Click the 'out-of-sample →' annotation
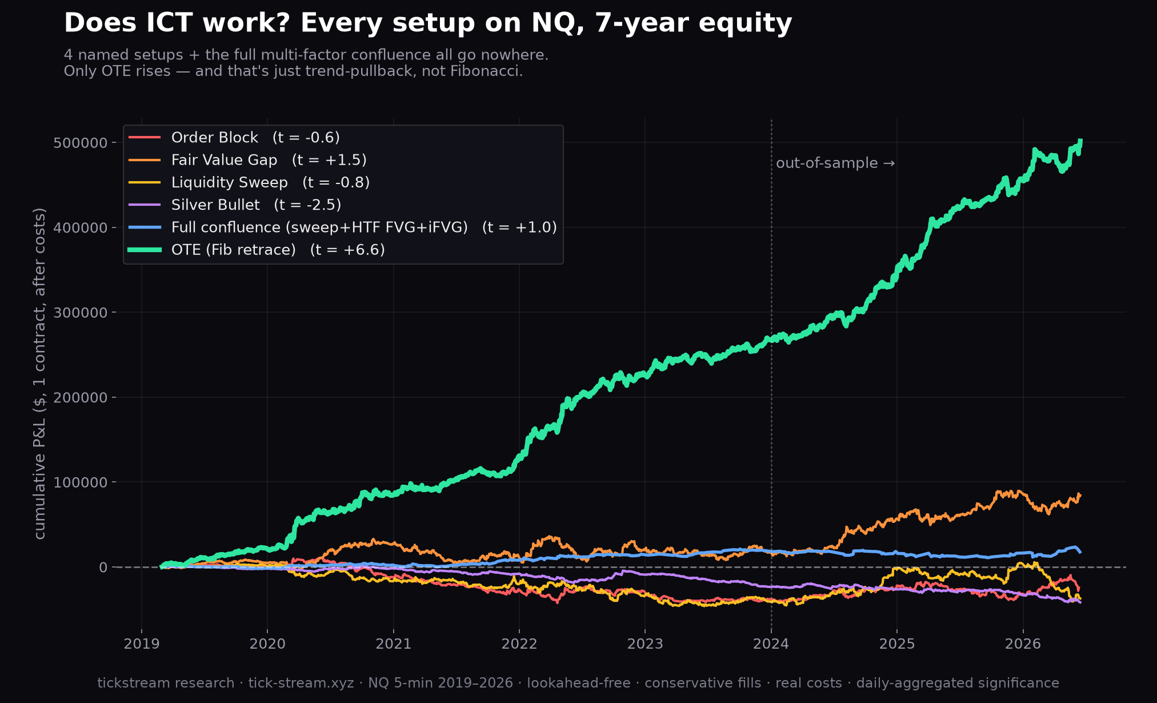 click(x=835, y=163)
